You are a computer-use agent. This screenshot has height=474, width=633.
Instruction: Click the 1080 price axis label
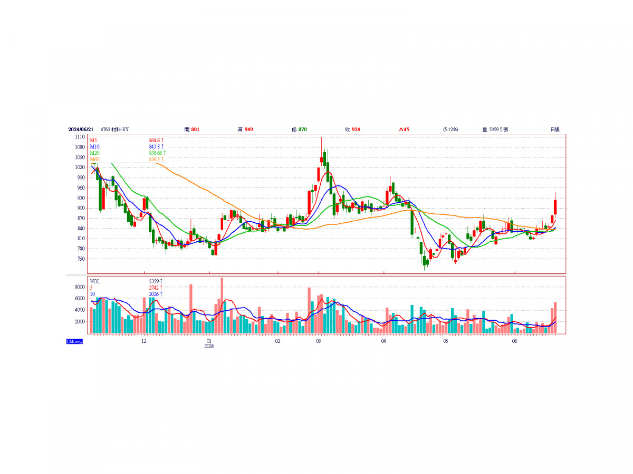[80, 147]
